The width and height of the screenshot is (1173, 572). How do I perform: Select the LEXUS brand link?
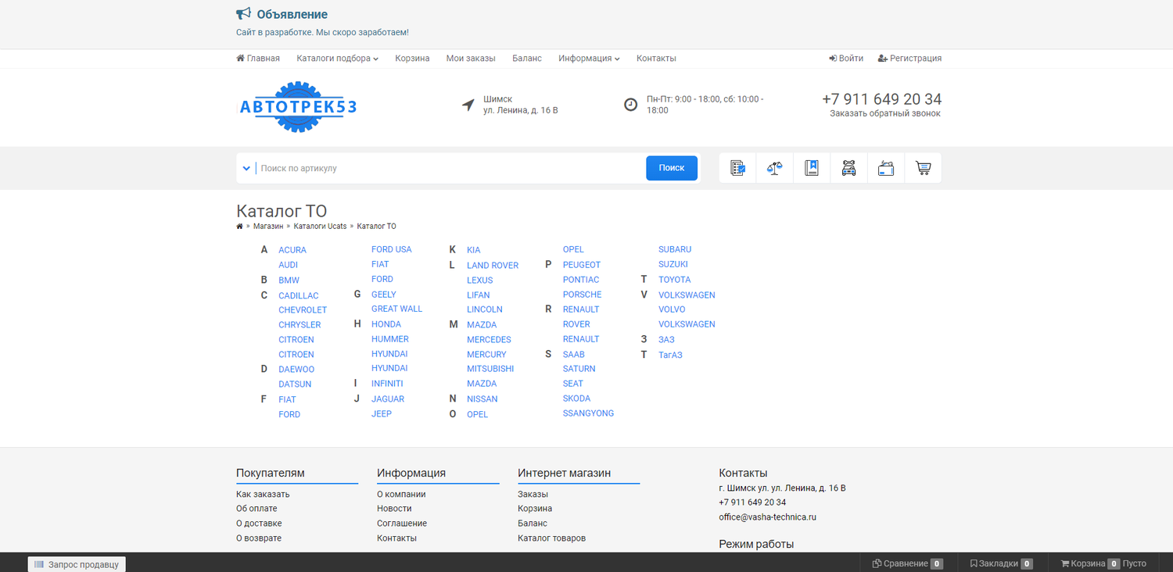tap(480, 281)
